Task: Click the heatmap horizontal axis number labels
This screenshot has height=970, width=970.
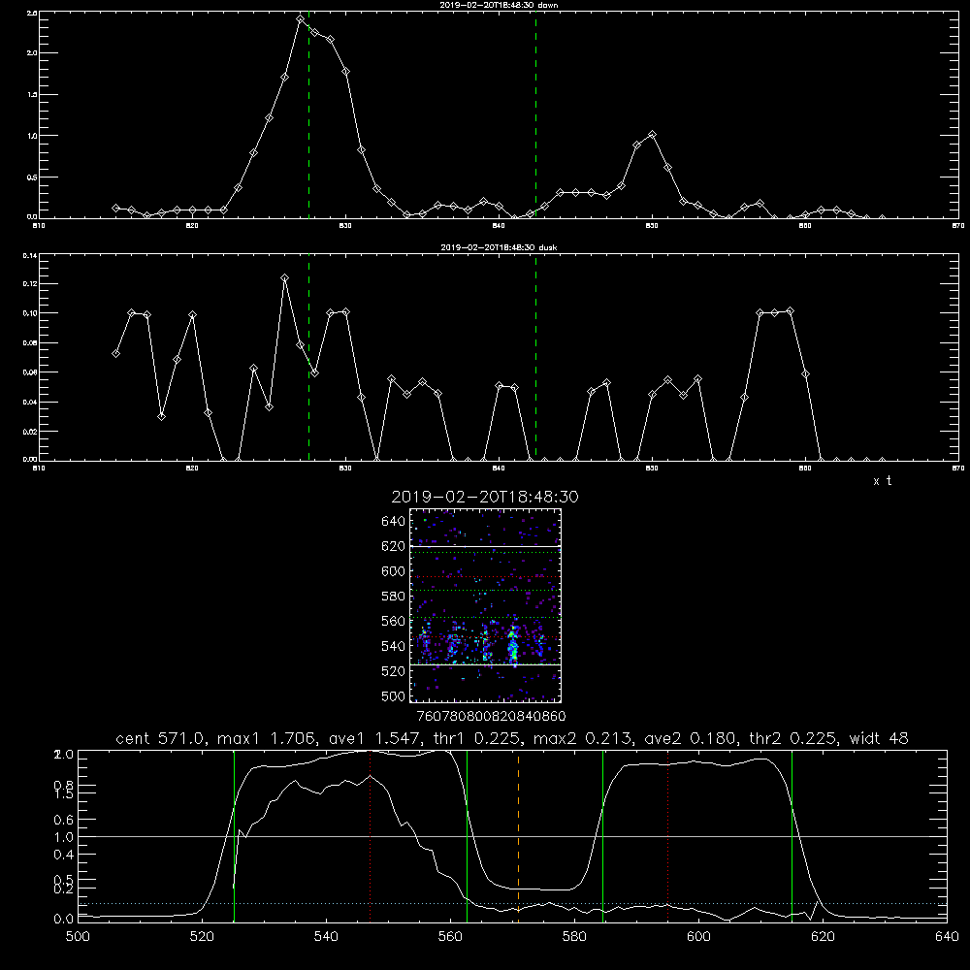Action: point(492,717)
